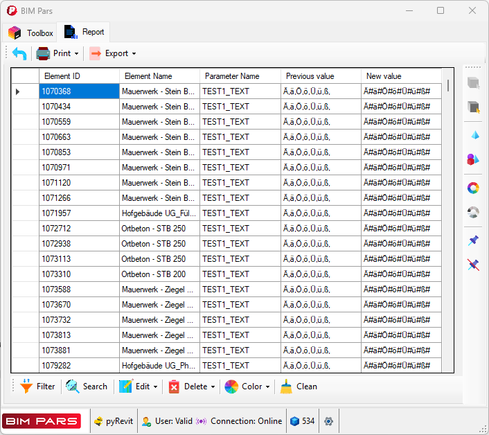Image resolution: width=489 pixels, height=435 pixels.
Task: Click the blue pin icon
Action: (474, 240)
